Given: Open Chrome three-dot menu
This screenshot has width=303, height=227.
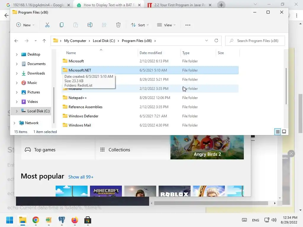Looking at the screenshot, I should point(296,15).
